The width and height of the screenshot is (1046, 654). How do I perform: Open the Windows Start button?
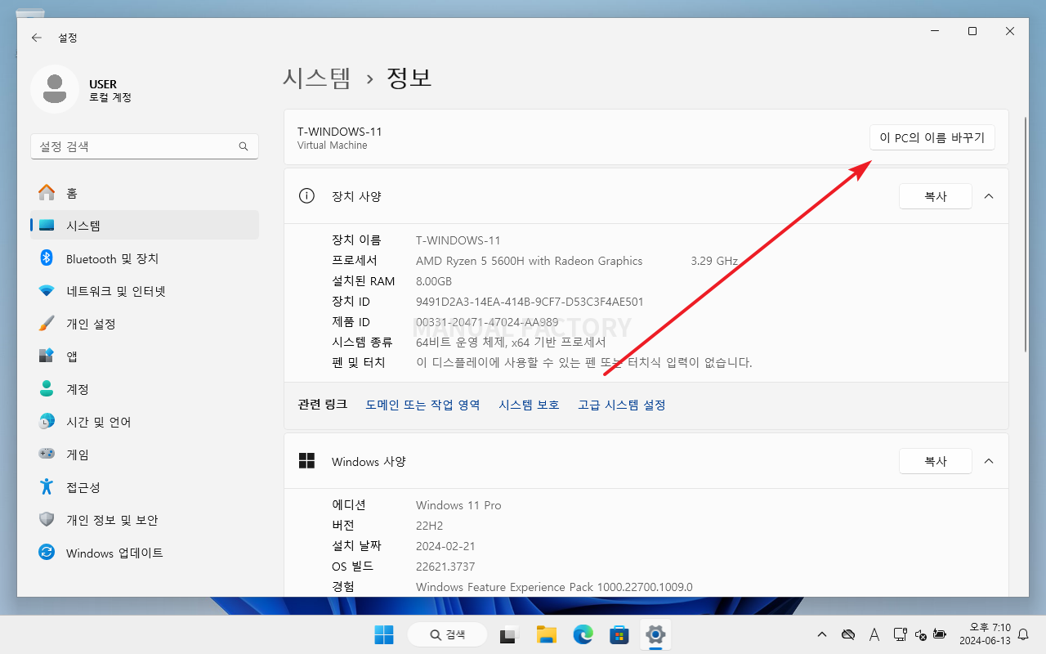(x=383, y=634)
